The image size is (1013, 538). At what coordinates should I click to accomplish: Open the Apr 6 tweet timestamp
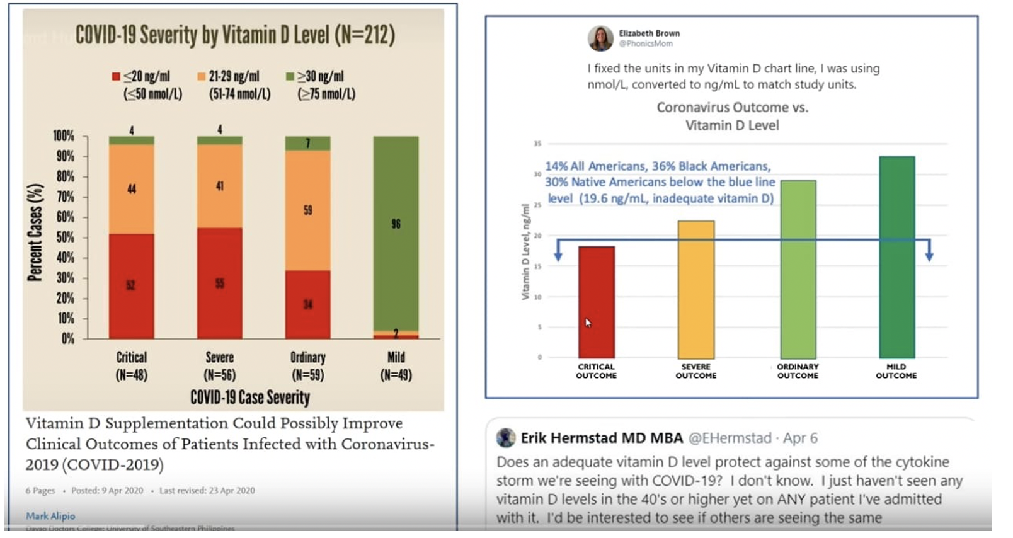point(800,438)
